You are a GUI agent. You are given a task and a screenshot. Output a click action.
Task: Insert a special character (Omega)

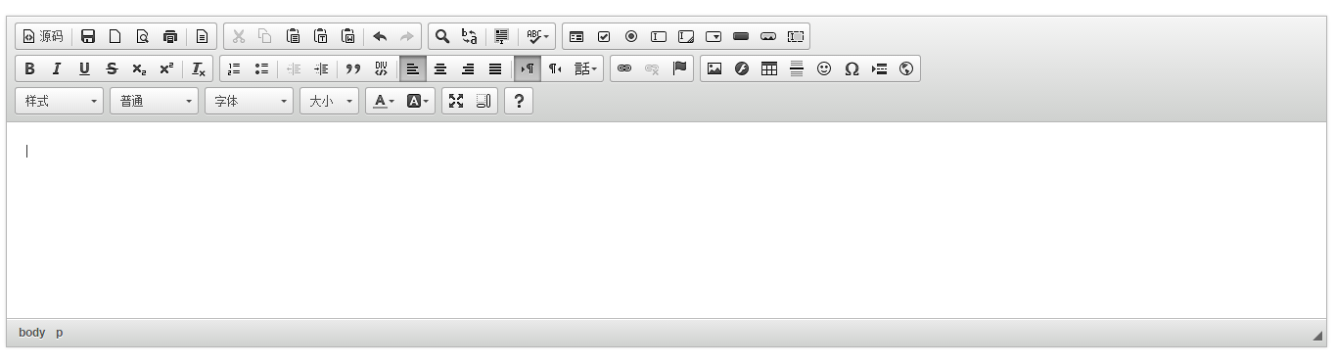852,68
